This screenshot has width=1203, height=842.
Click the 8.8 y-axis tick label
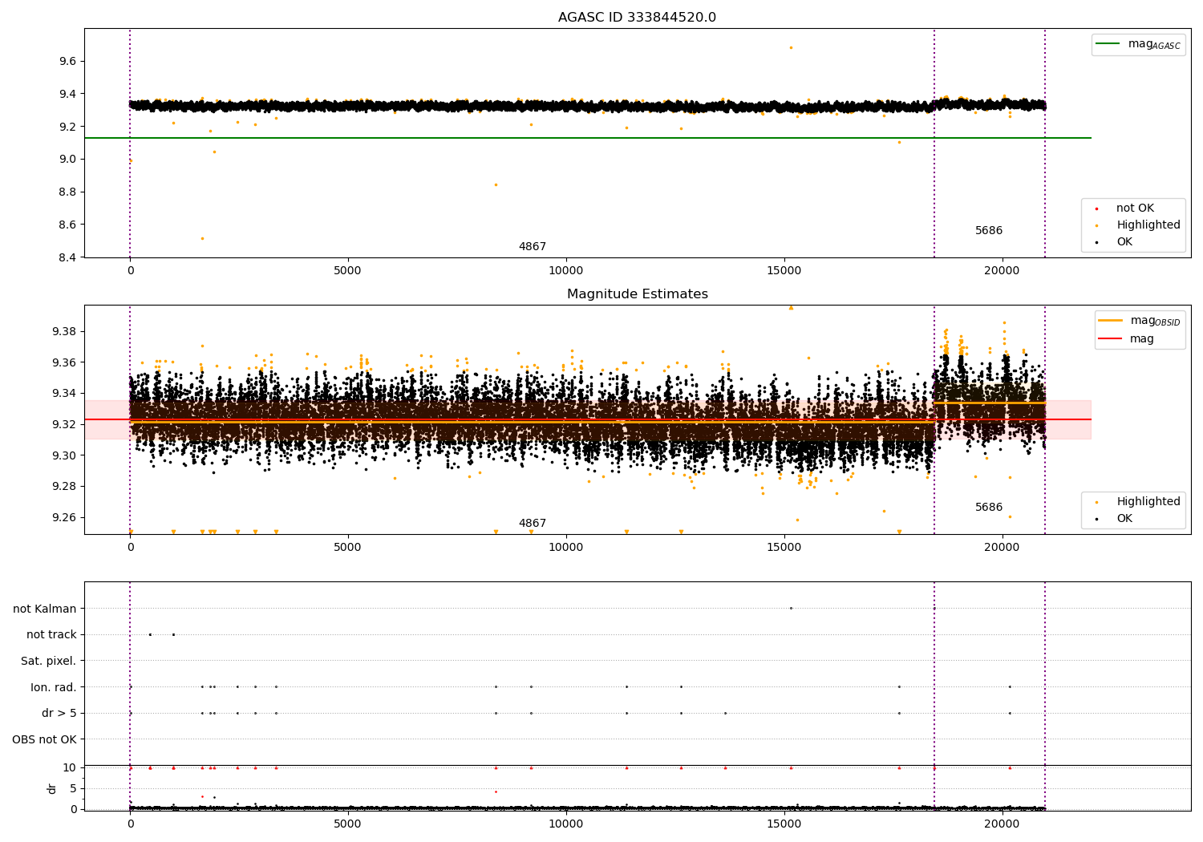(x=67, y=192)
